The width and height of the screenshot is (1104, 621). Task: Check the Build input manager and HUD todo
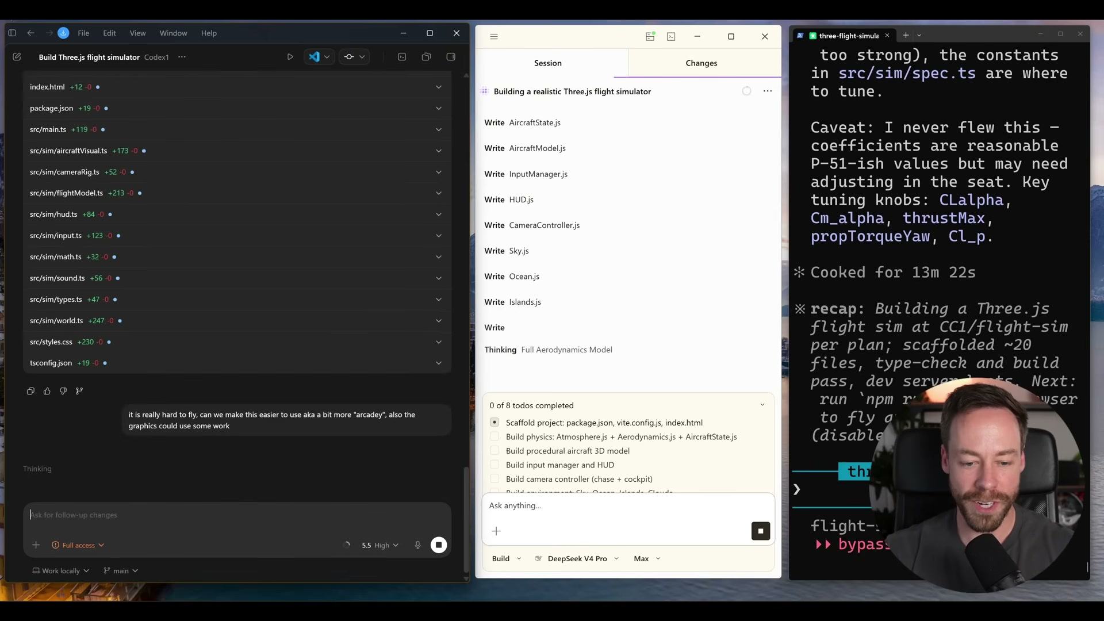(494, 465)
